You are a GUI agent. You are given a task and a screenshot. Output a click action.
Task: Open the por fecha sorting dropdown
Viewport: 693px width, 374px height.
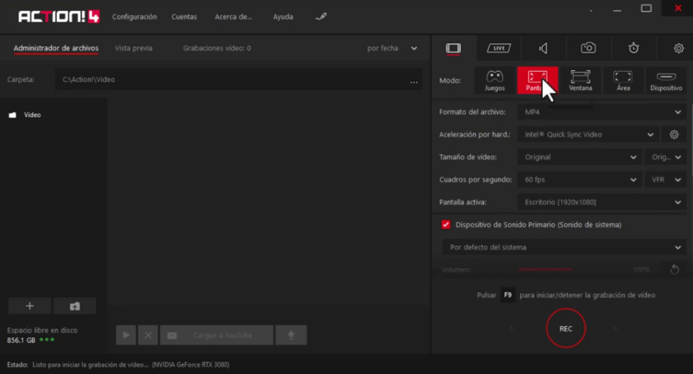pyautogui.click(x=392, y=49)
